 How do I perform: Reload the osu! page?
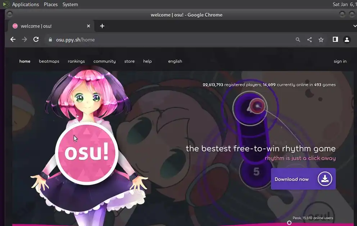[36, 39]
